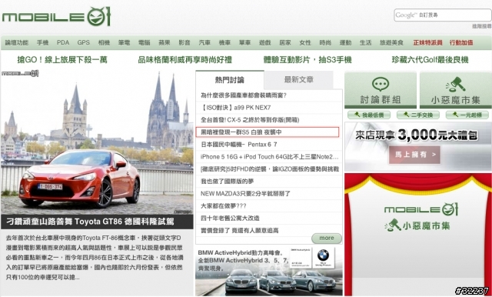Click the GT86 article summary paragraph
The image size is (492, 297).
coord(94,258)
